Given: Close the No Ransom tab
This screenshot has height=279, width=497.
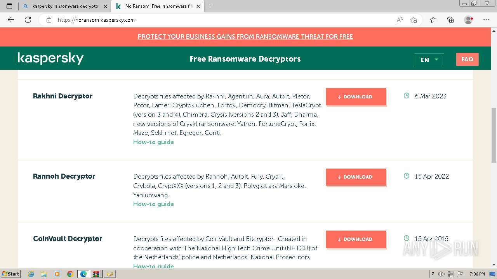Looking at the screenshot, I should [x=198, y=6].
